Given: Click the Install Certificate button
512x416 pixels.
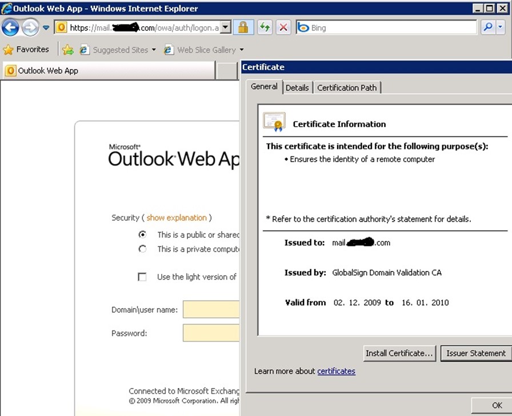Looking at the screenshot, I should (399, 353).
